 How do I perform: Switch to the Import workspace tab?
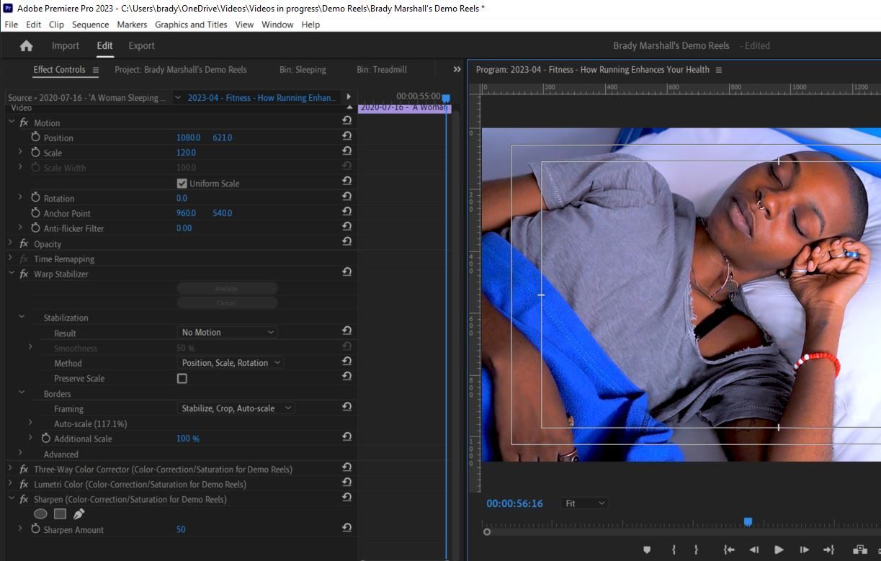click(x=66, y=45)
